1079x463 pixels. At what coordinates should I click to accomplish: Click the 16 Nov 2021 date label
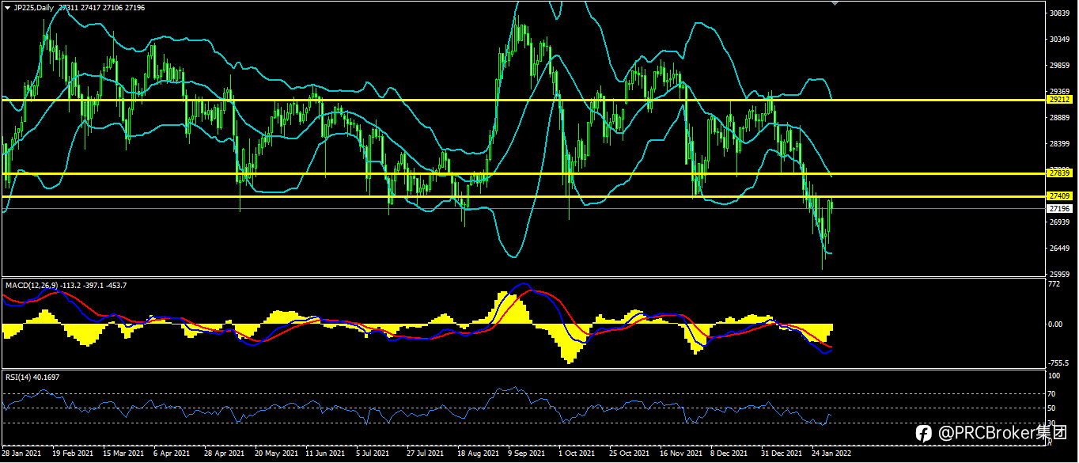[680, 454]
